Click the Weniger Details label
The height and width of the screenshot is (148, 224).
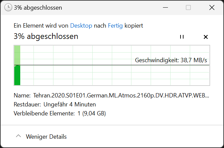(x=46, y=137)
